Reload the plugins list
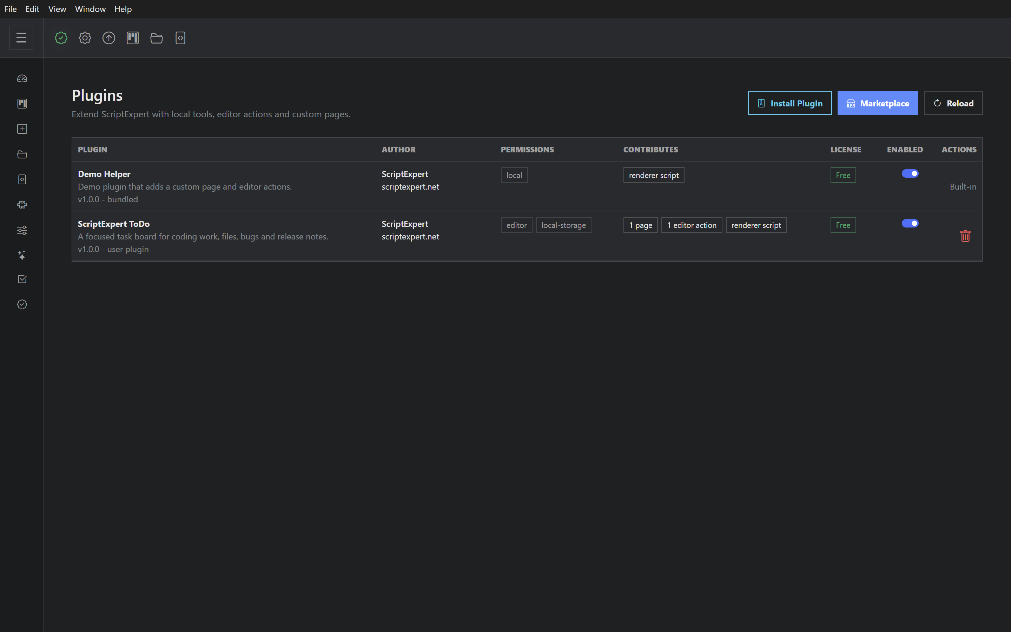This screenshot has width=1011, height=632. tap(953, 103)
